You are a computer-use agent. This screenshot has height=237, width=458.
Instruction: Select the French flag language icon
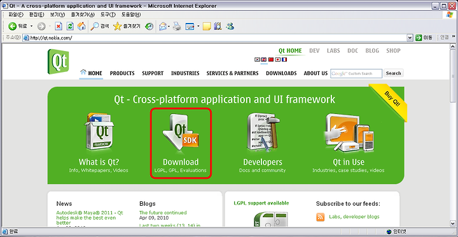284,59
